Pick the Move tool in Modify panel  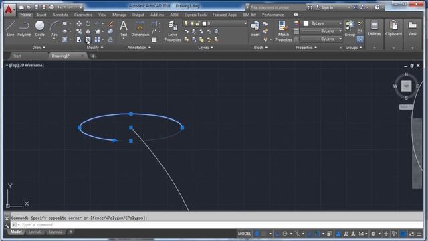click(x=79, y=24)
